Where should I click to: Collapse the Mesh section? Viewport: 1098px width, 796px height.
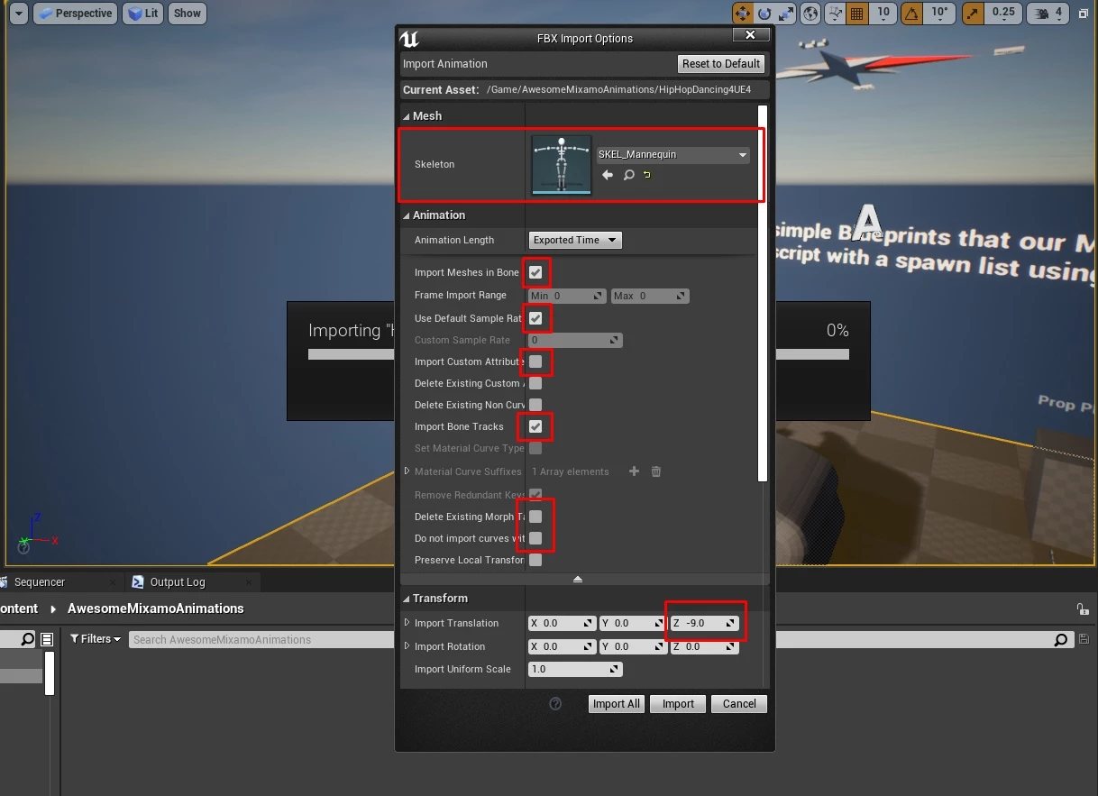click(x=407, y=116)
